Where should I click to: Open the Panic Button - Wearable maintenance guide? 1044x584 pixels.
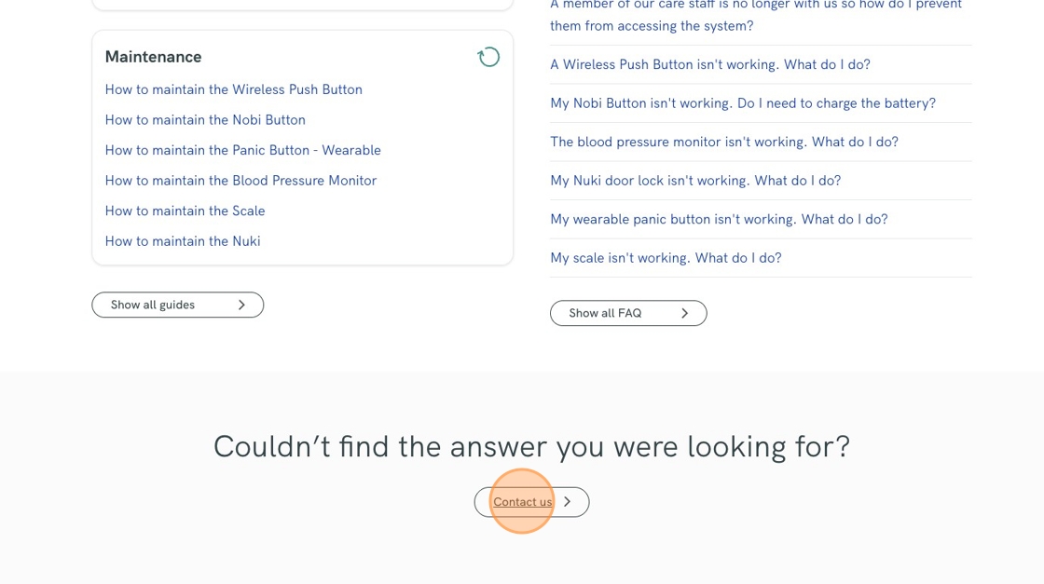click(242, 150)
